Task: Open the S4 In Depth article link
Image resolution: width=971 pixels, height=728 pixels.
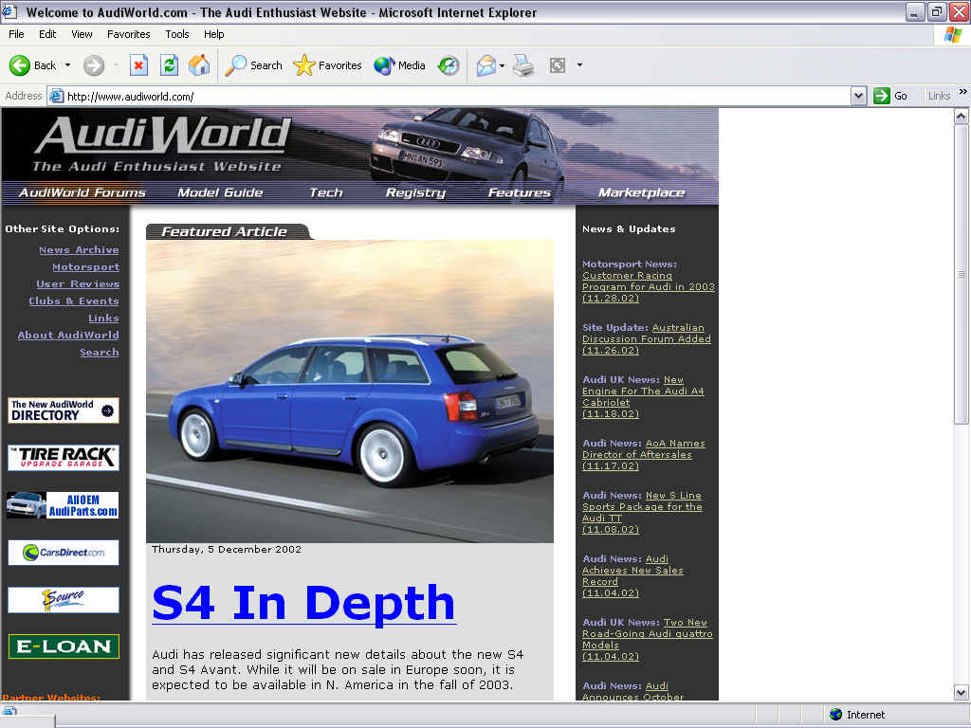Action: (303, 603)
